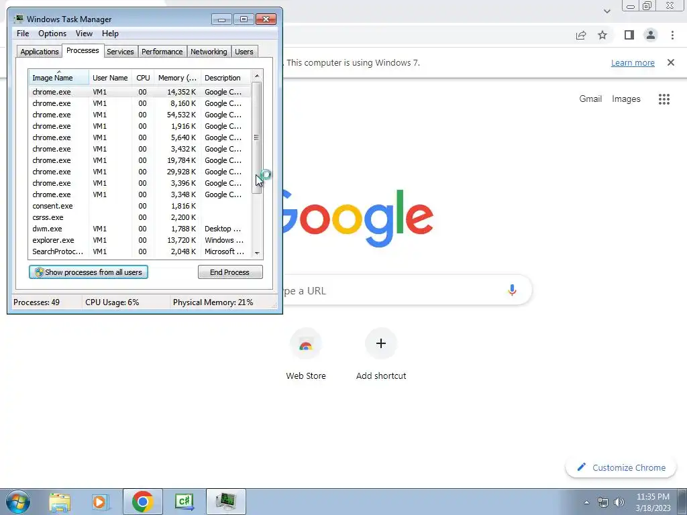The image size is (687, 515).
Task: Open Task Manager Help menu
Action: pyautogui.click(x=110, y=34)
